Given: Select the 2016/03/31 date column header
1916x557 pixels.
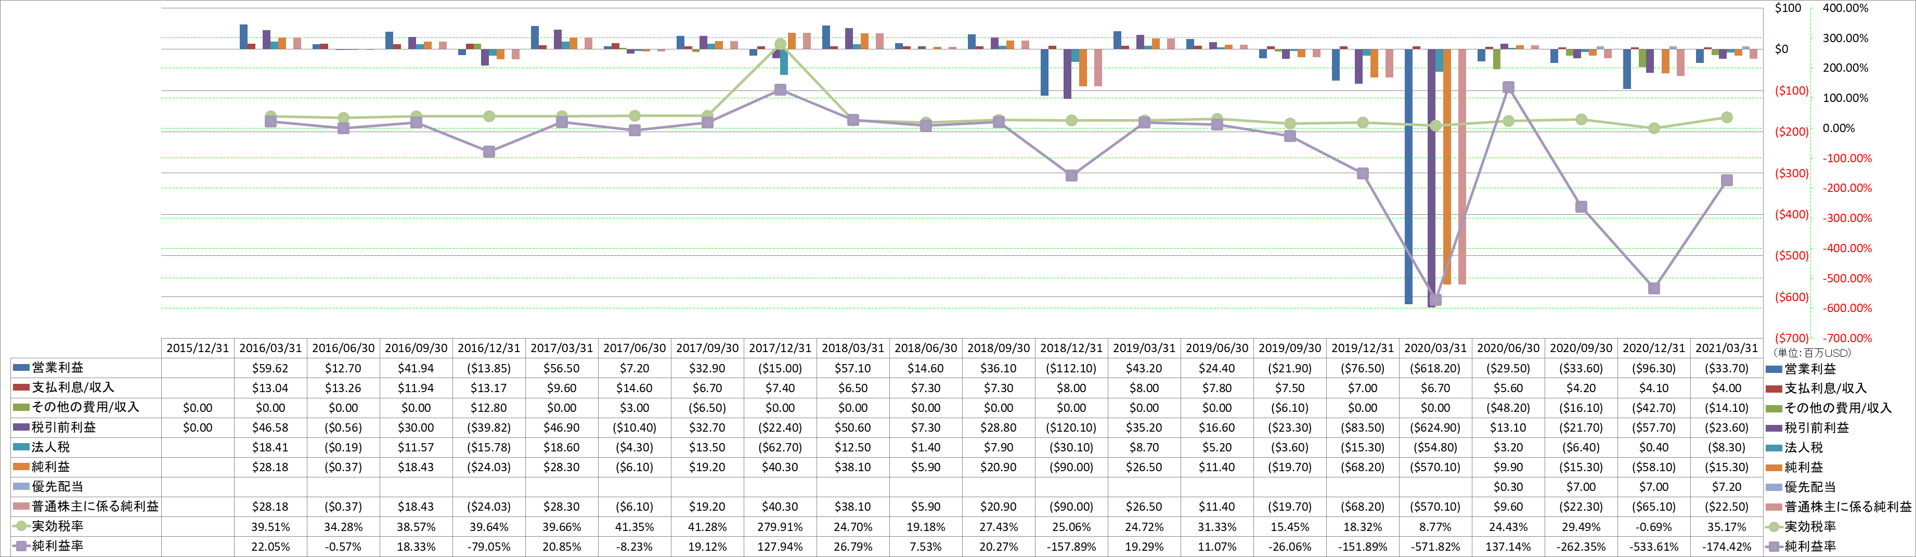Looking at the screenshot, I should [271, 348].
